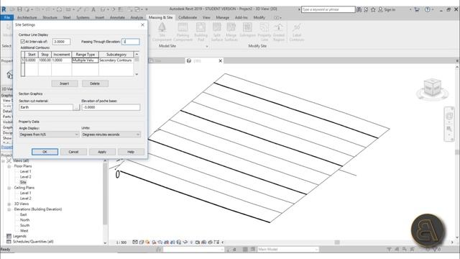Click the Section cut material Earth field

point(46,107)
